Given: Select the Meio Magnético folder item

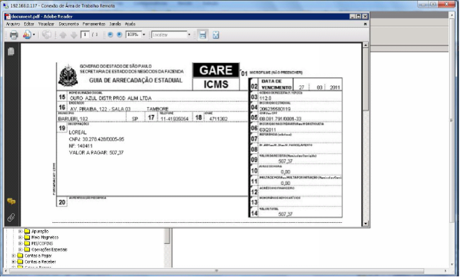Looking at the screenshot, I should tap(45, 237).
